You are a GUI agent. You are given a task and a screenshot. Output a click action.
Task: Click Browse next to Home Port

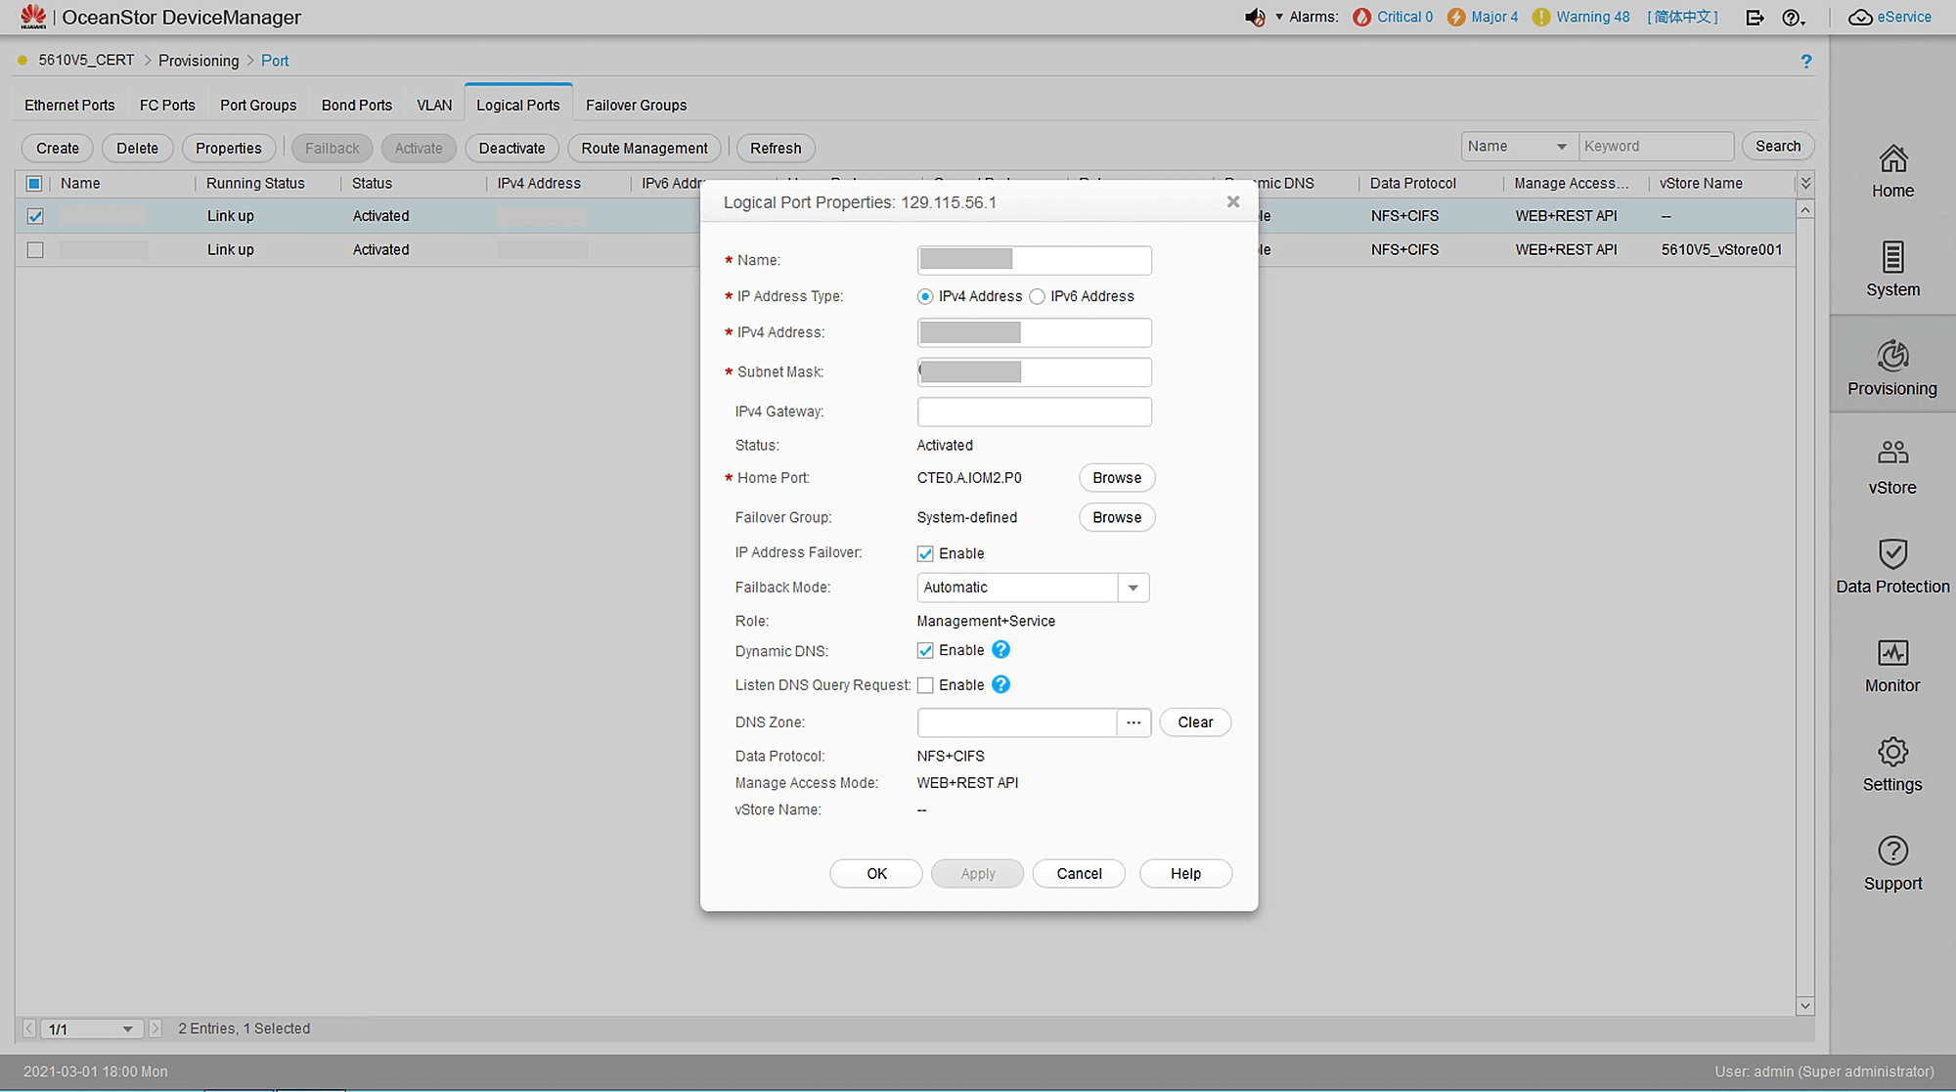pyautogui.click(x=1117, y=478)
